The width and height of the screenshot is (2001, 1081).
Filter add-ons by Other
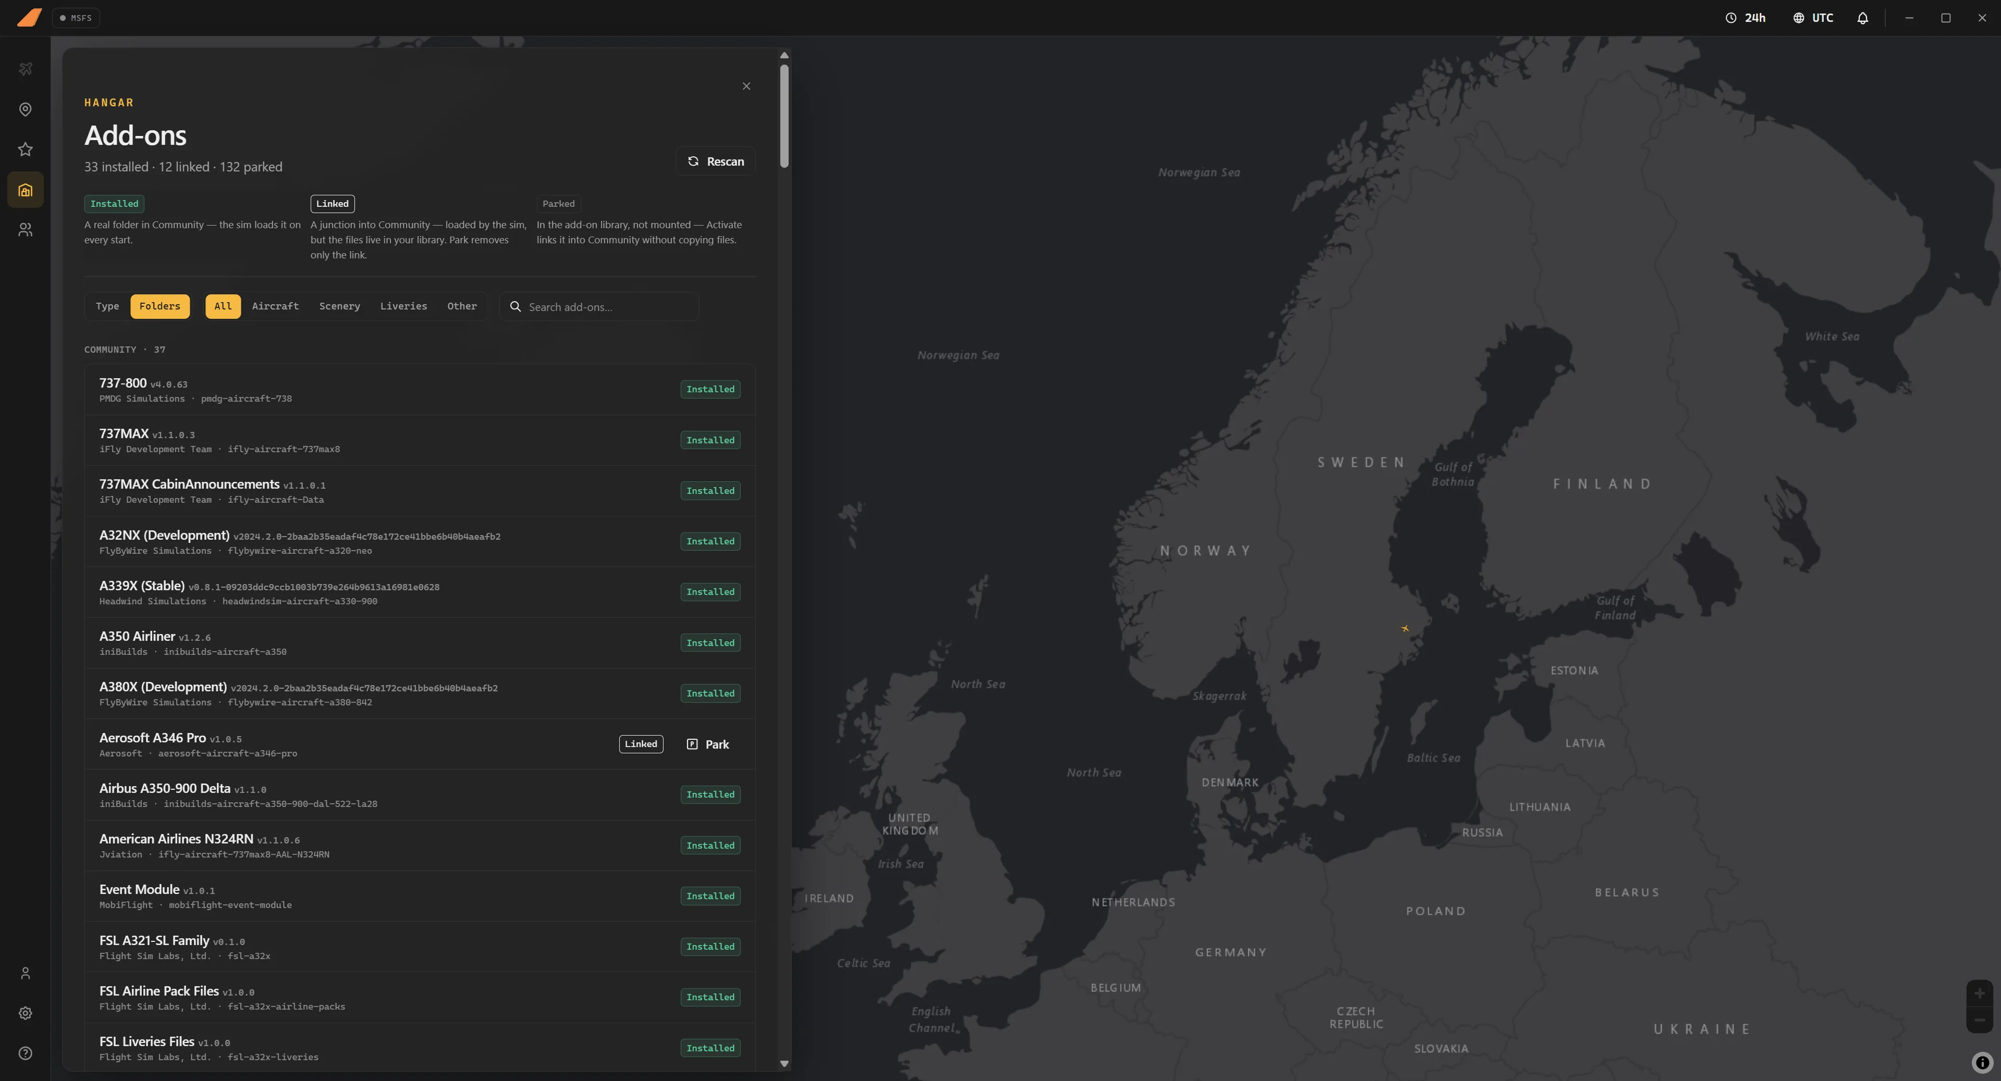point(462,306)
